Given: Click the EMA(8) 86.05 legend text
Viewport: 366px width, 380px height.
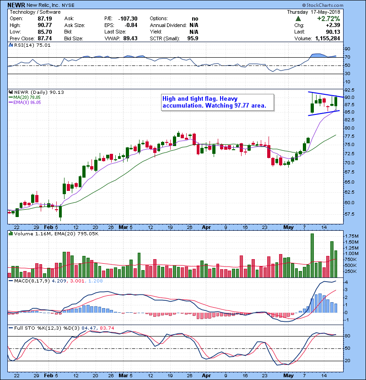Looking at the screenshot, I should 27,103.
